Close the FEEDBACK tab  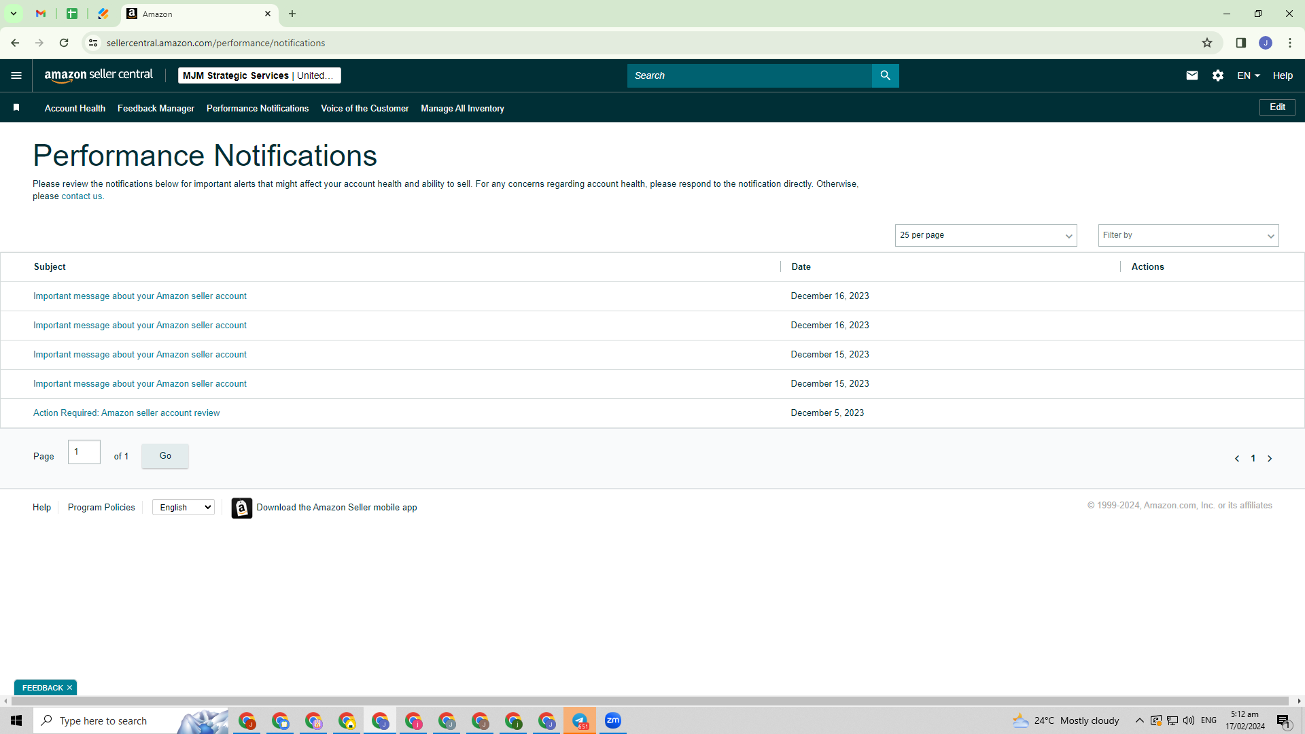(x=69, y=688)
